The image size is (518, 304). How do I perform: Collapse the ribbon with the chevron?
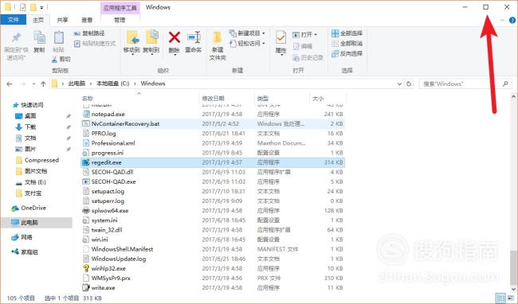coord(503,20)
